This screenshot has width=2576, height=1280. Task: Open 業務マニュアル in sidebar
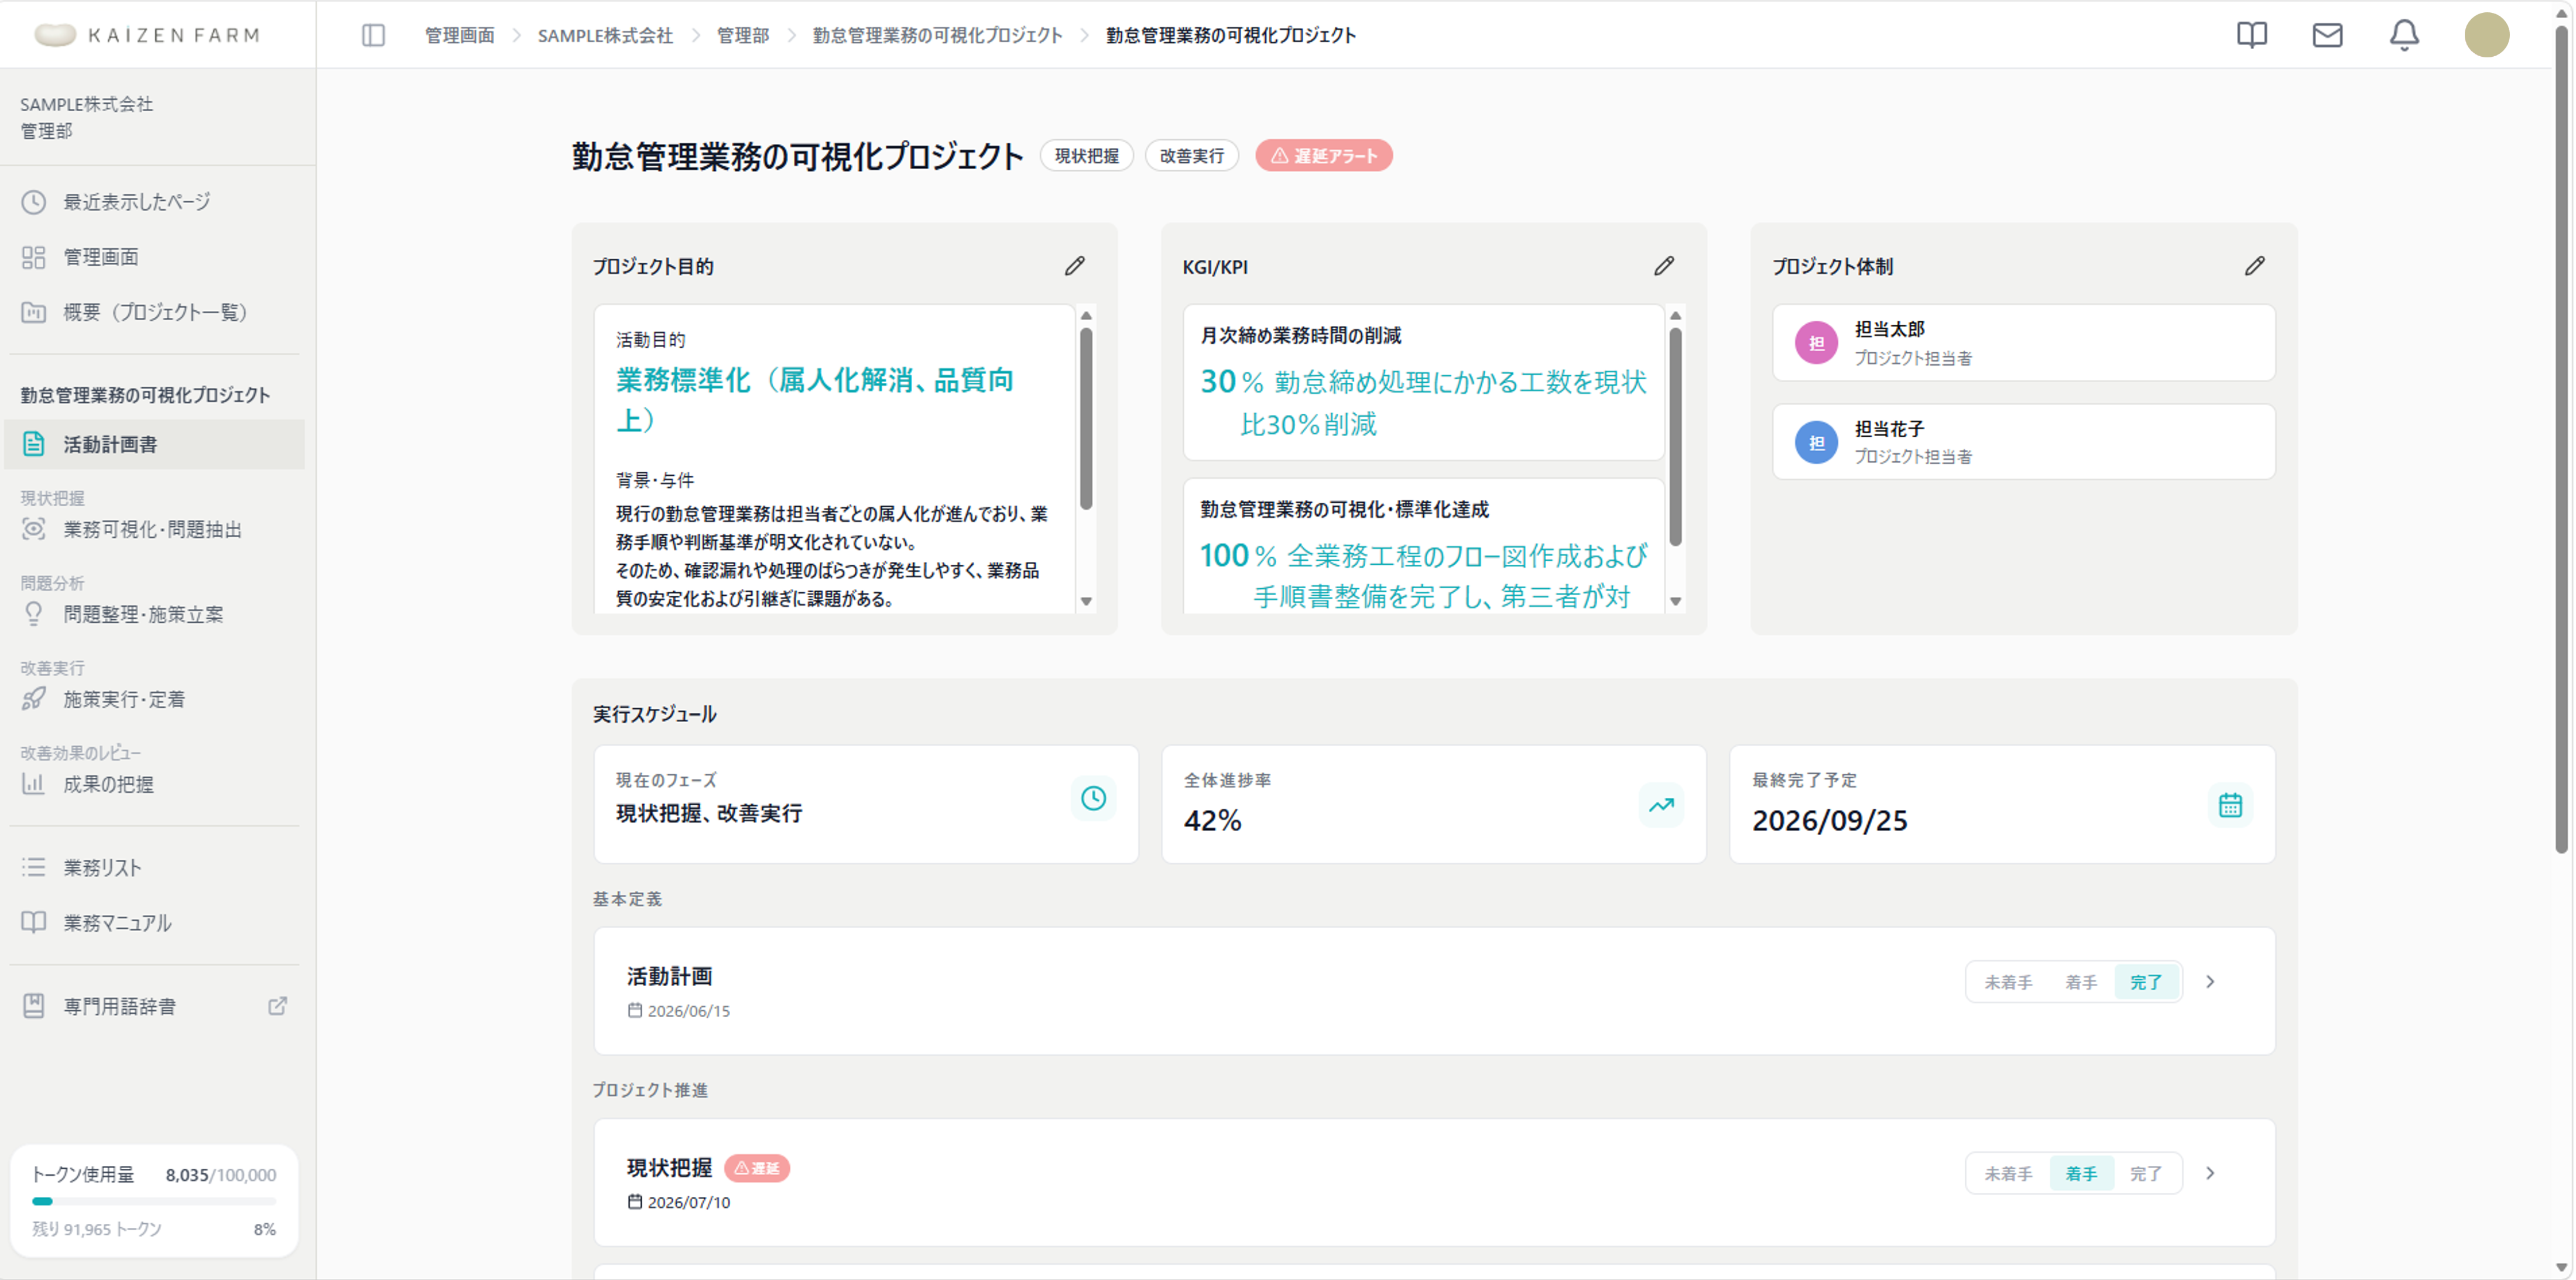154,922
